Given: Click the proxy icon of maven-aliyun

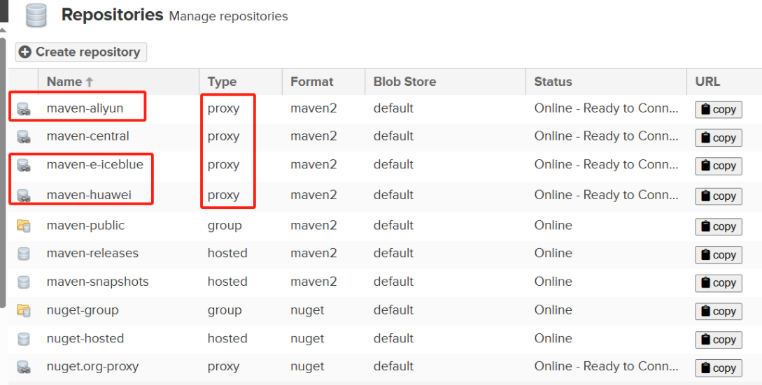Looking at the screenshot, I should pos(23,109).
